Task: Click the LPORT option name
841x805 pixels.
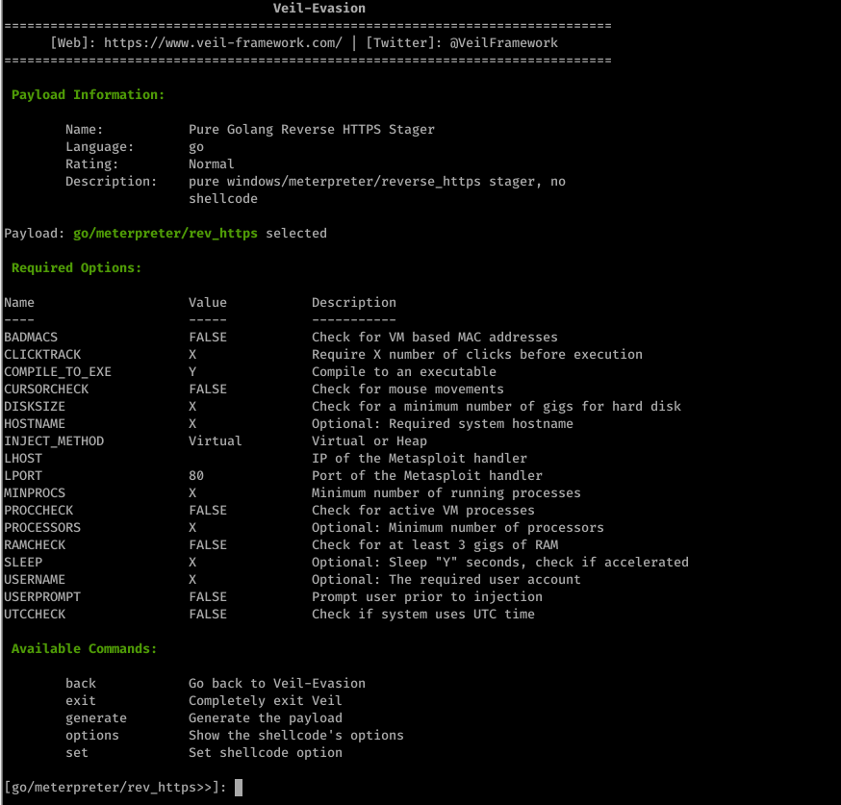Action: pos(23,475)
